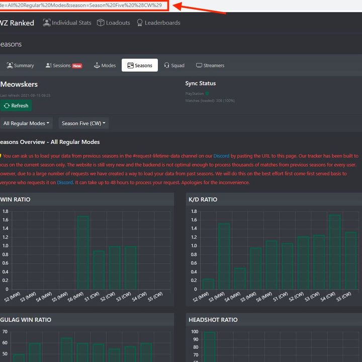Screen dimensions: 362x362
Task: Switch to the Squad tab
Action: point(174,65)
